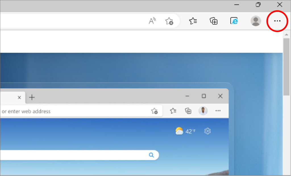Click the vertical scrollbar thumb
The height and width of the screenshot is (176, 291).
click(286, 67)
